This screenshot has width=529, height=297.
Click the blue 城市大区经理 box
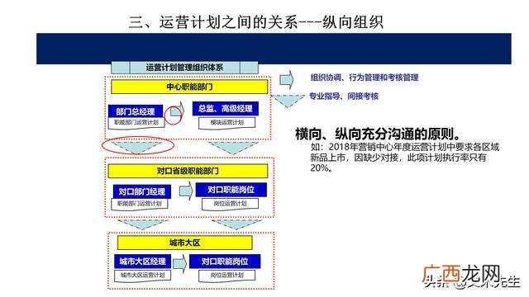tap(142, 262)
